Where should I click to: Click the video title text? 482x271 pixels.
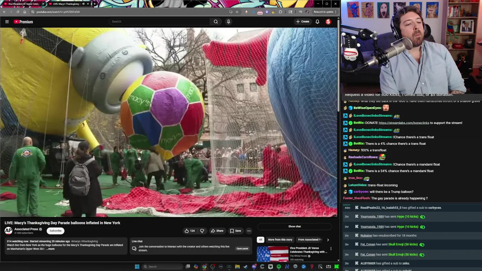click(62, 223)
